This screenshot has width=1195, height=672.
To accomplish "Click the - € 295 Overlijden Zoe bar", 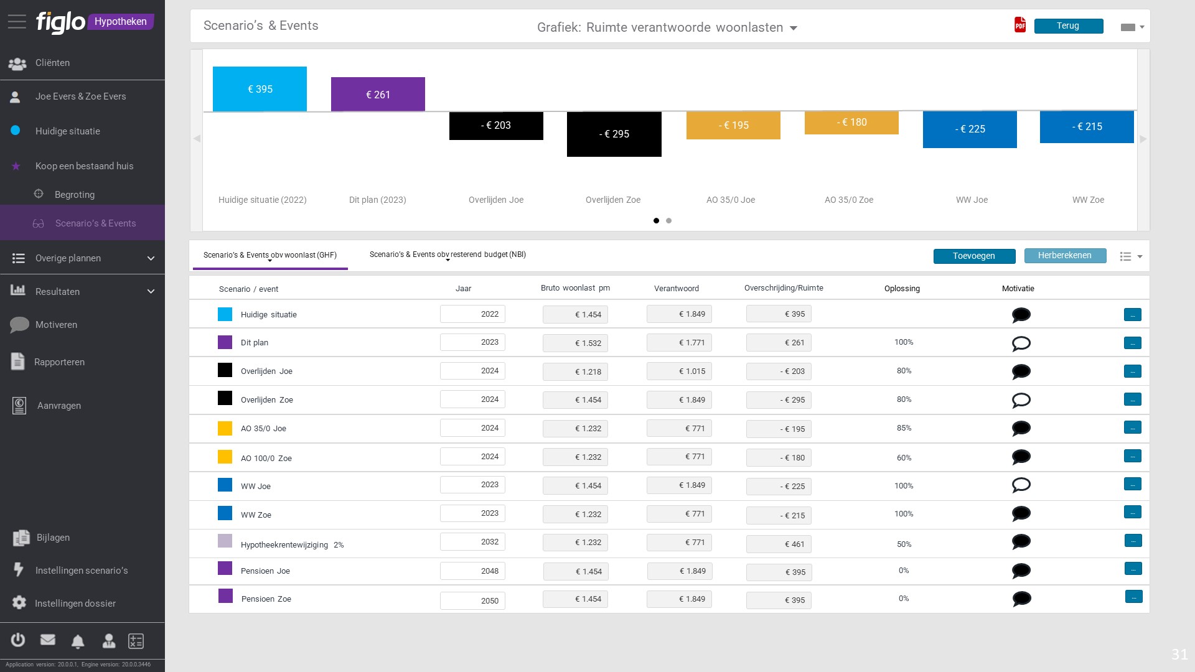I will 614,134.
